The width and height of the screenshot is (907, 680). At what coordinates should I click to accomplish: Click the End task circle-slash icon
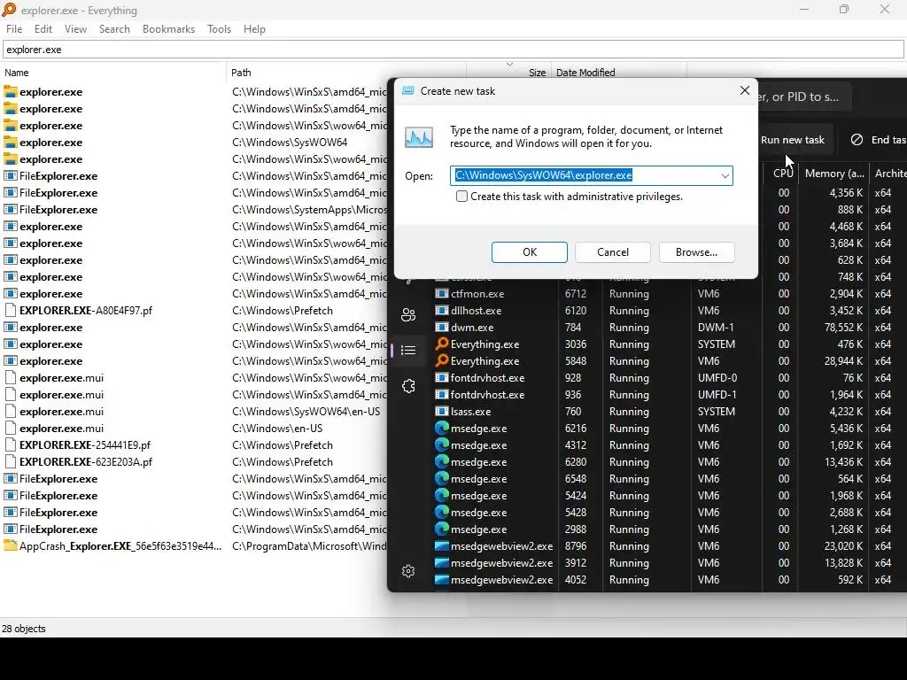(857, 139)
